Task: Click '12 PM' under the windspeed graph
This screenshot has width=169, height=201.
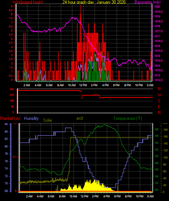Action: click(x=83, y=85)
